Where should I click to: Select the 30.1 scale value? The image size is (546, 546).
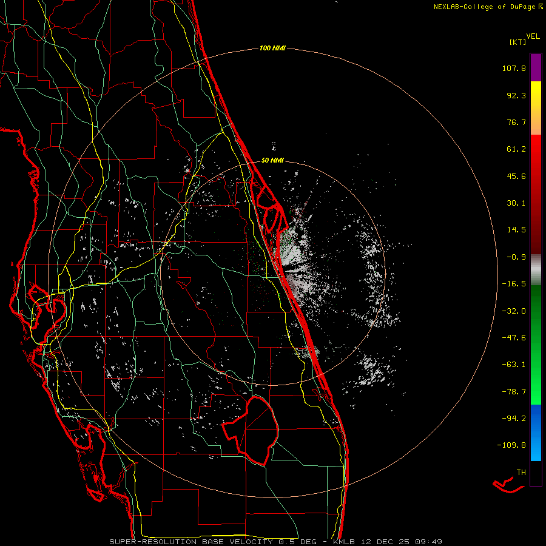516,203
